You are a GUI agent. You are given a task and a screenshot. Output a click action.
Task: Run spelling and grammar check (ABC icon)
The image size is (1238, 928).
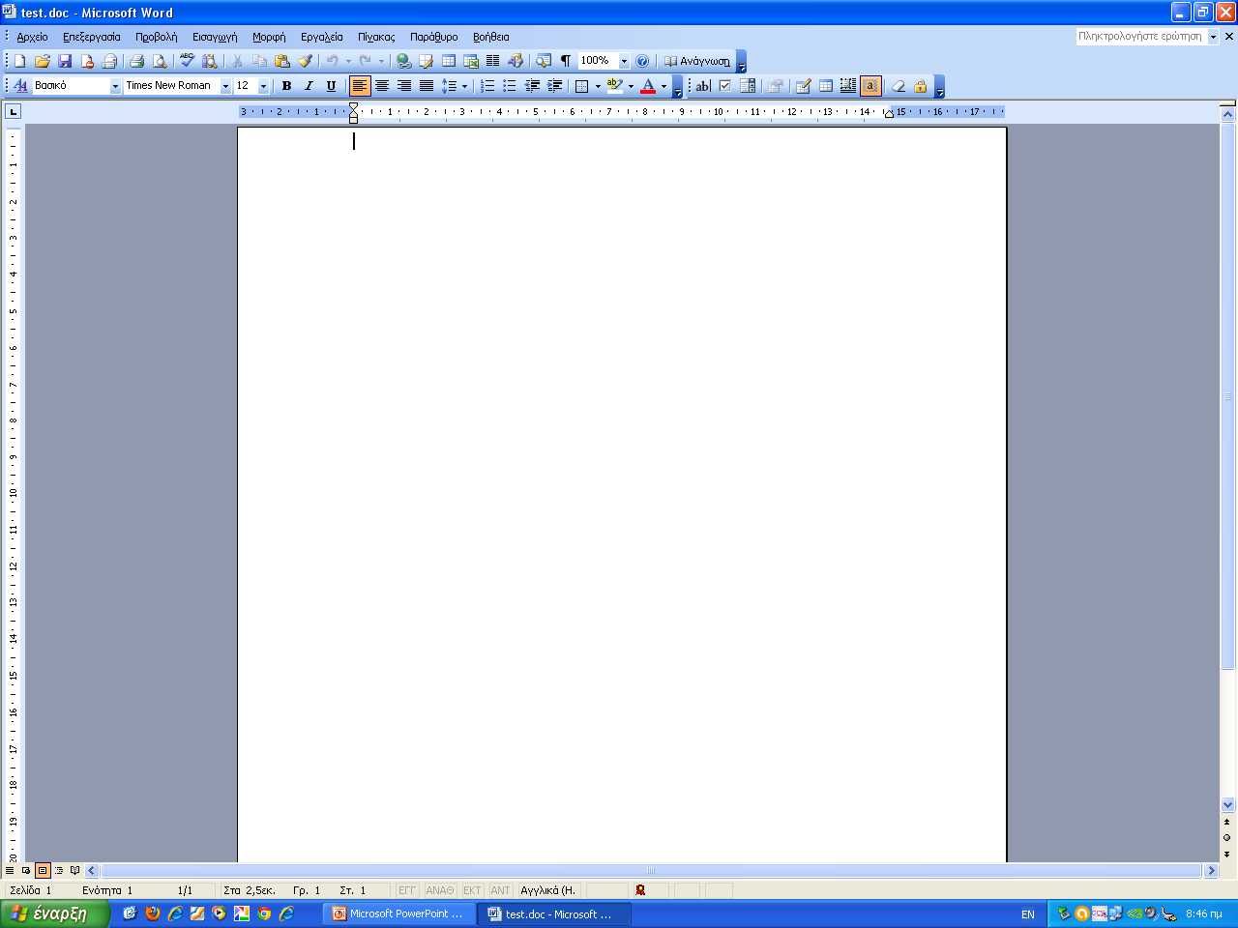click(x=187, y=61)
